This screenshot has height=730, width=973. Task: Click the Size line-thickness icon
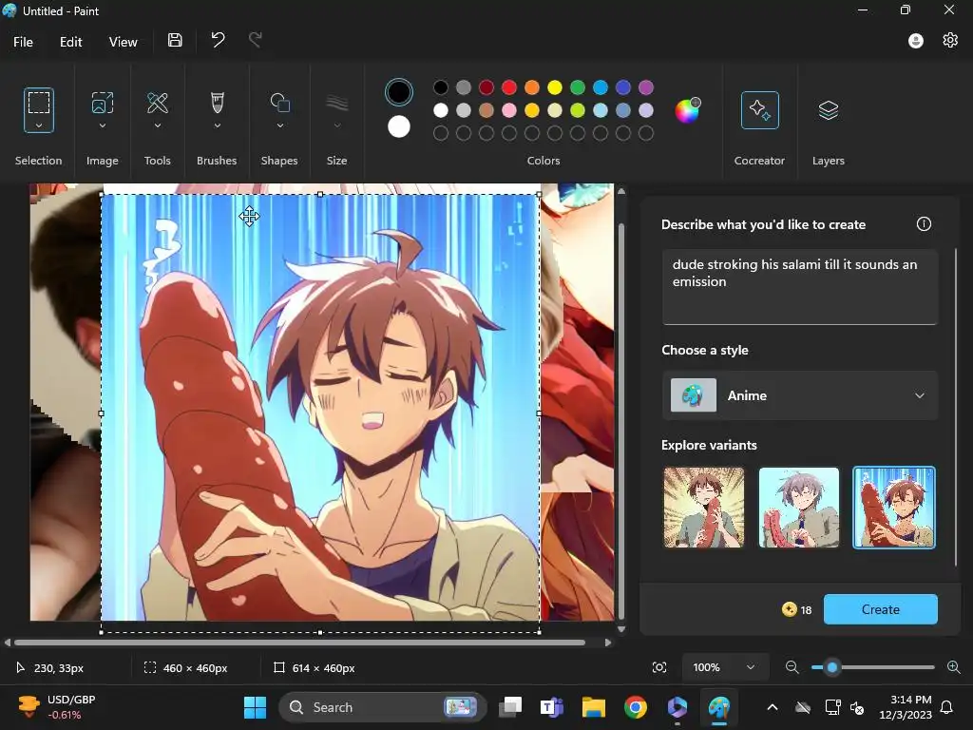pos(337,103)
